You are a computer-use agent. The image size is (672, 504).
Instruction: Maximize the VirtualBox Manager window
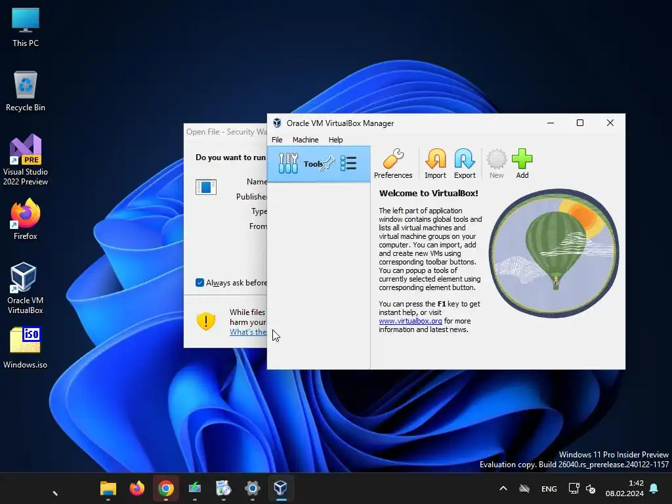pos(580,123)
